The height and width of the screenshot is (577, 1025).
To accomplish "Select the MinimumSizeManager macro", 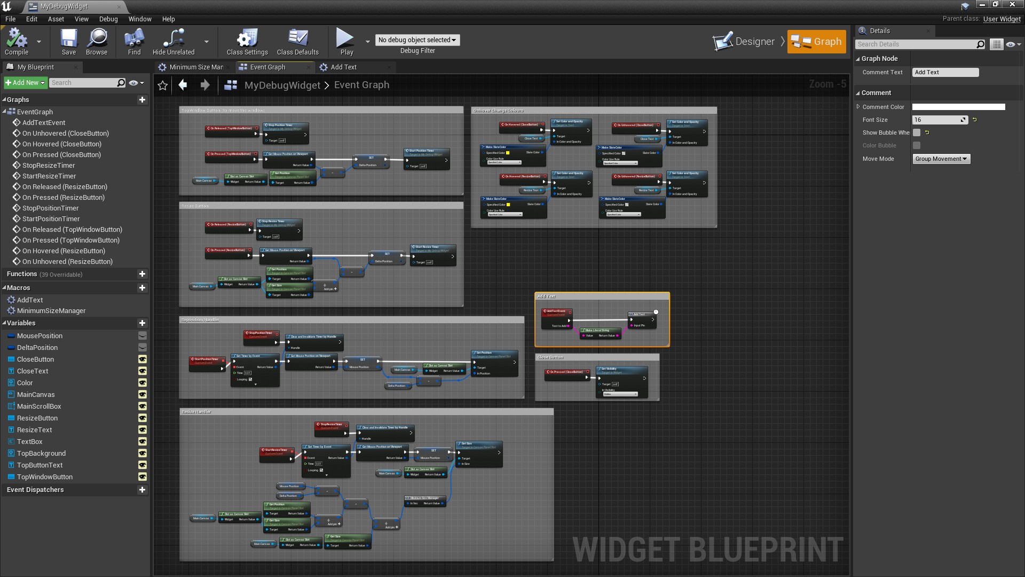I will click(x=51, y=311).
